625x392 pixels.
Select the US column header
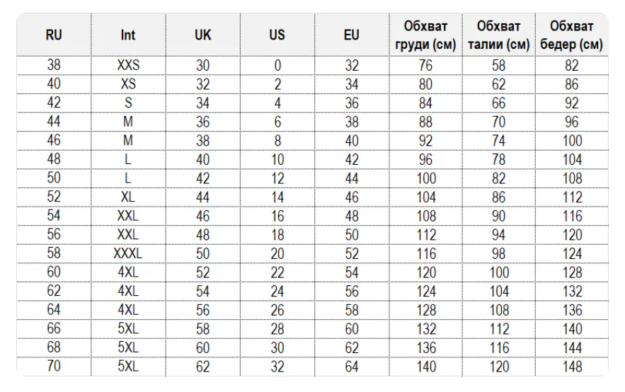pyautogui.click(x=277, y=35)
